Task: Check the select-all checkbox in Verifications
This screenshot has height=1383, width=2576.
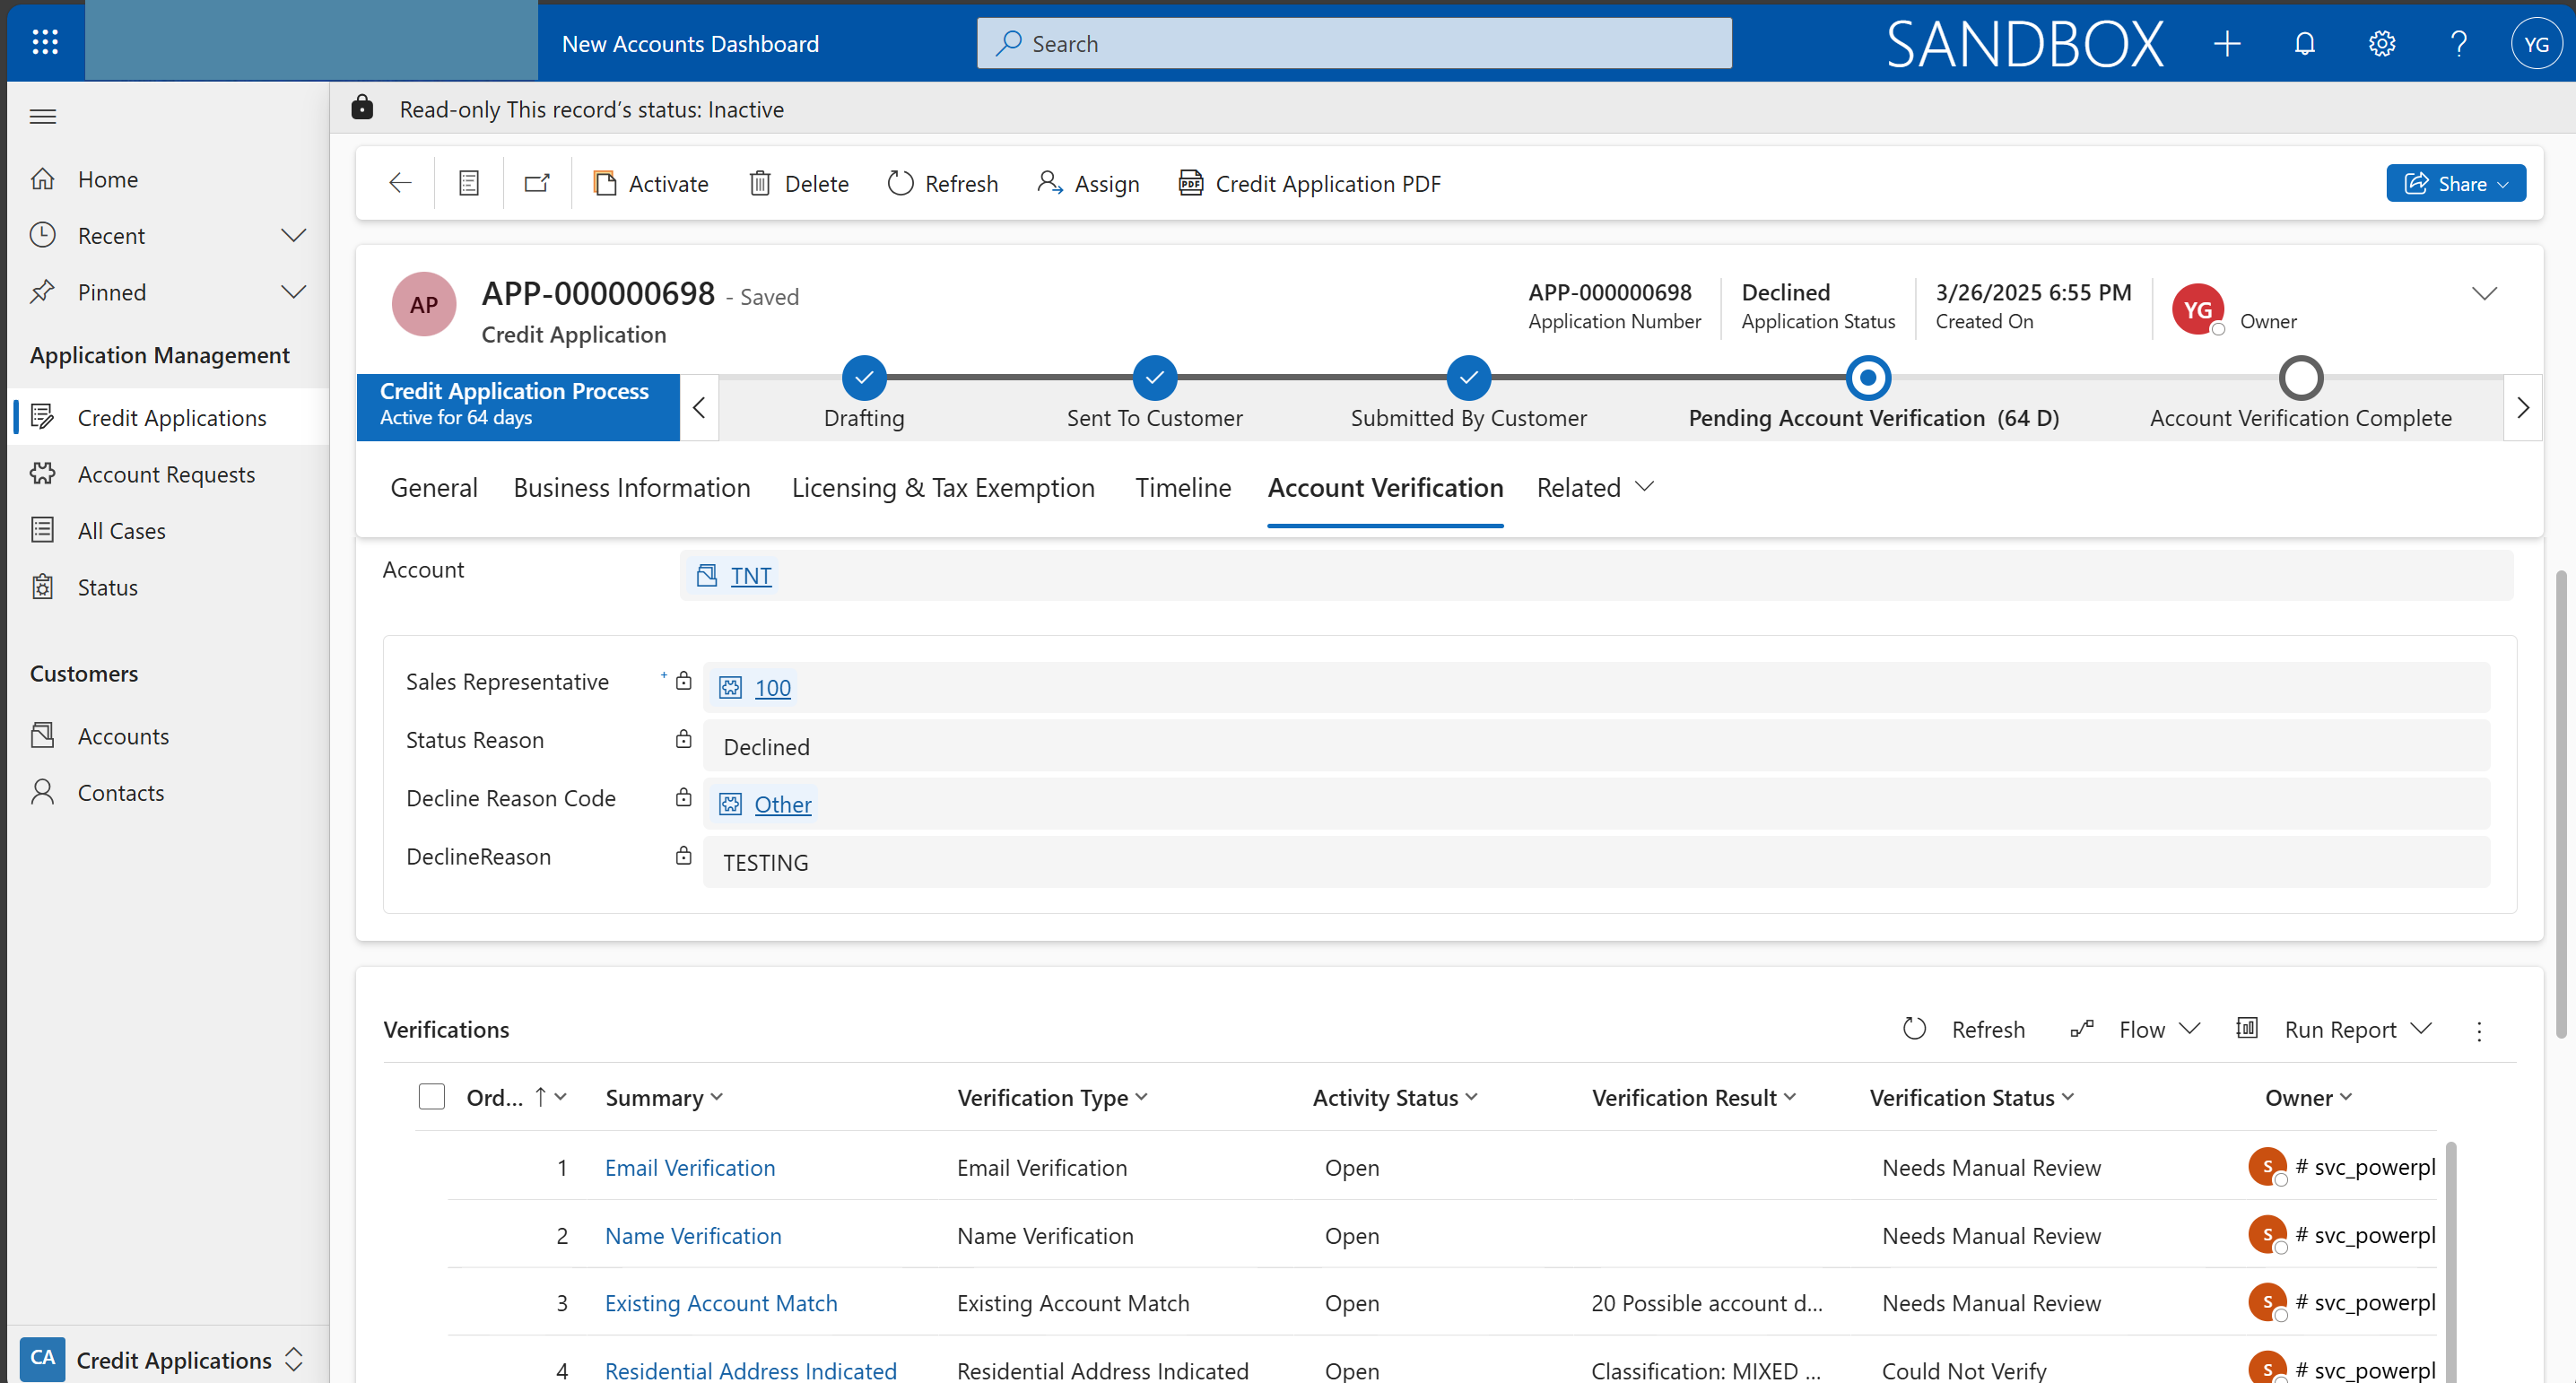Action: point(431,1097)
